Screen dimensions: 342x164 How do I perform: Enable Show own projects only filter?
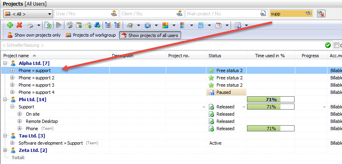tap(34, 35)
